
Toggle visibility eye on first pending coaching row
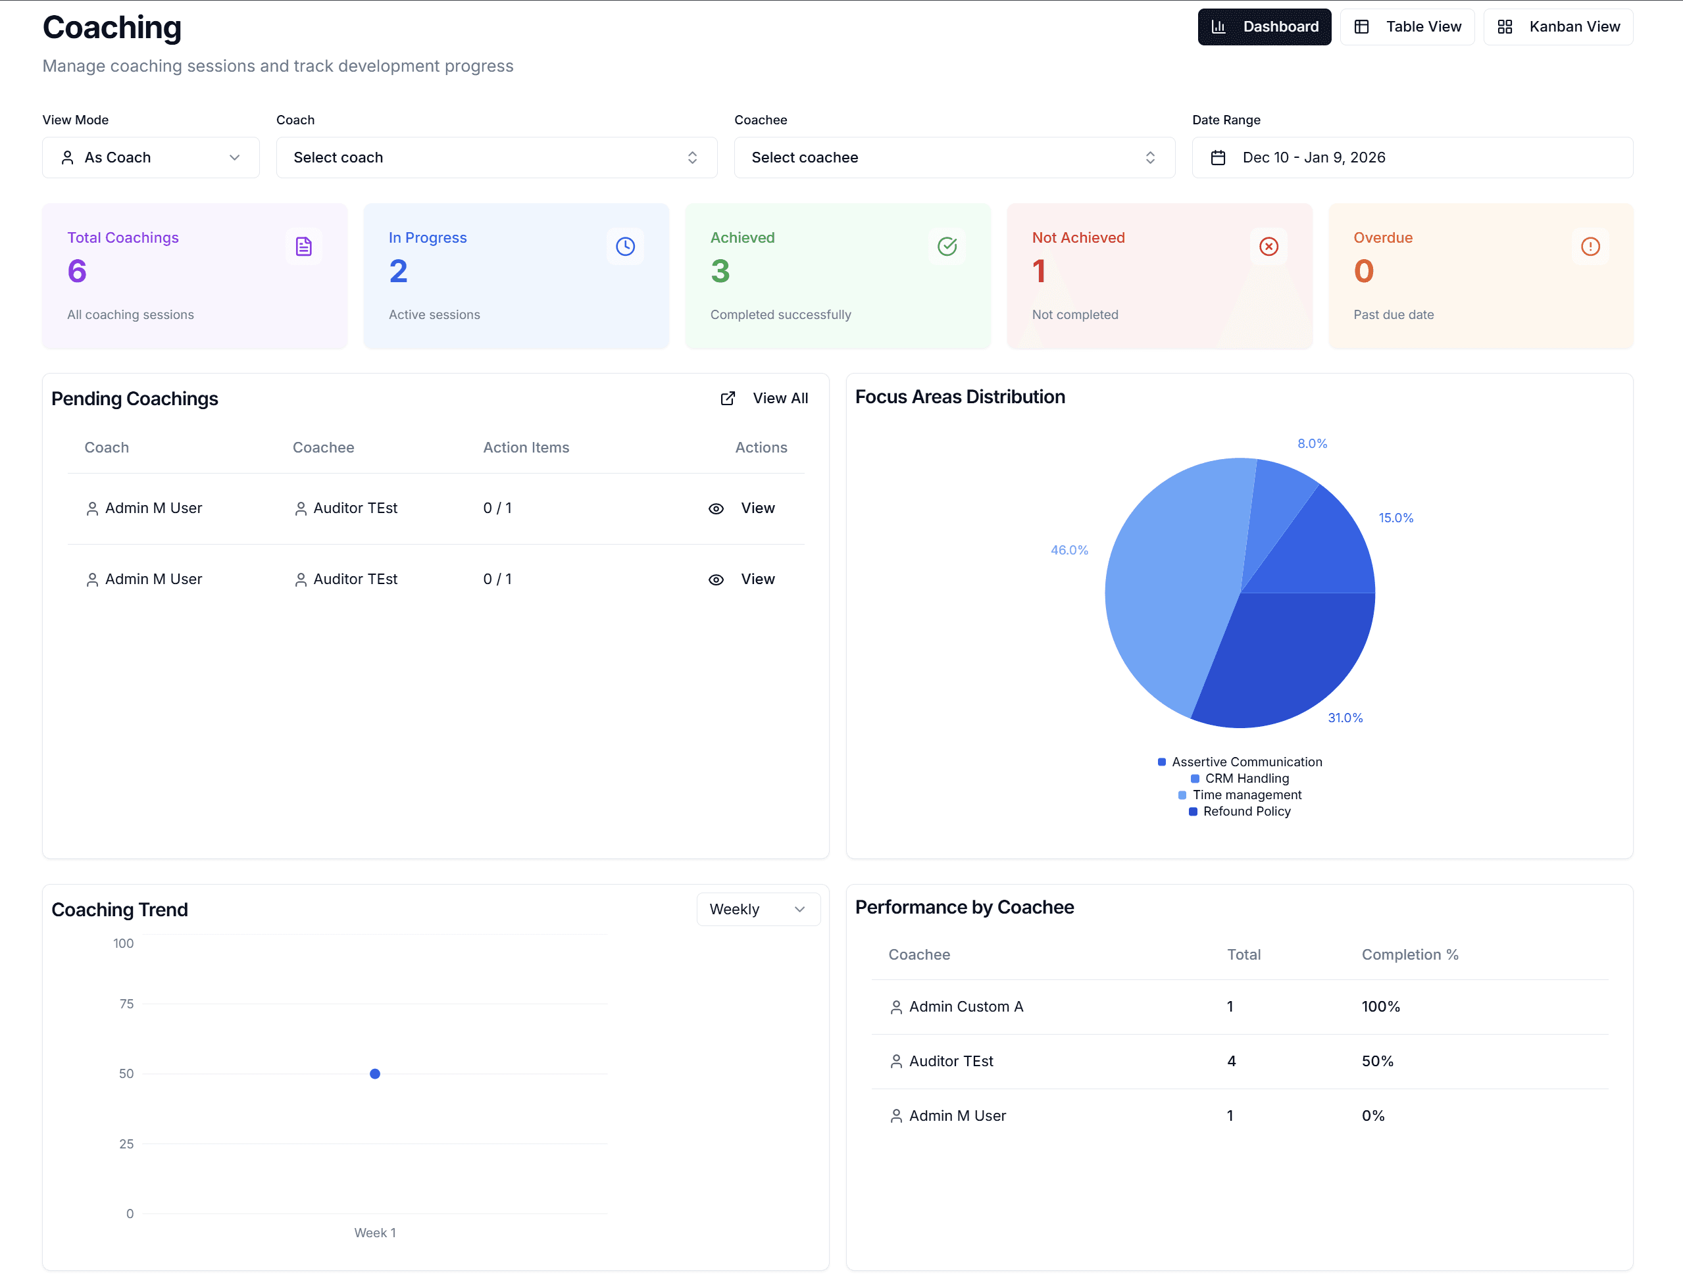716,508
